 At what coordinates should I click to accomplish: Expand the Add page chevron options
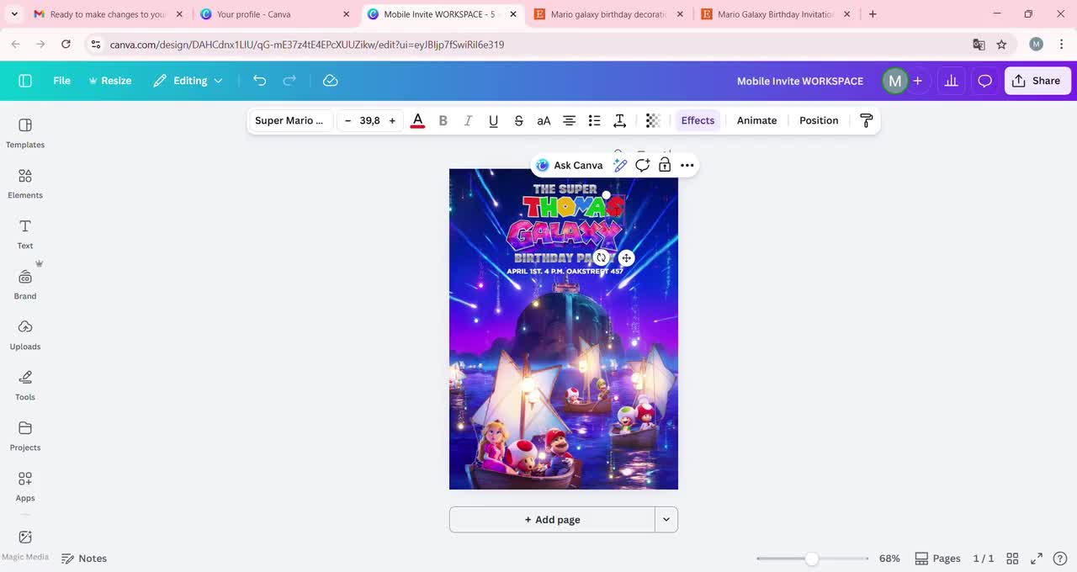[x=666, y=519]
